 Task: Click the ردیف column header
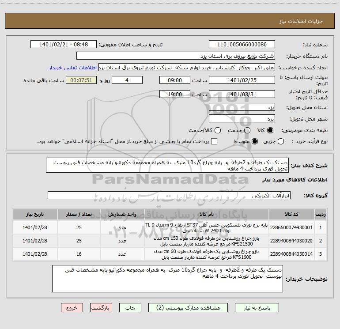click(321, 214)
